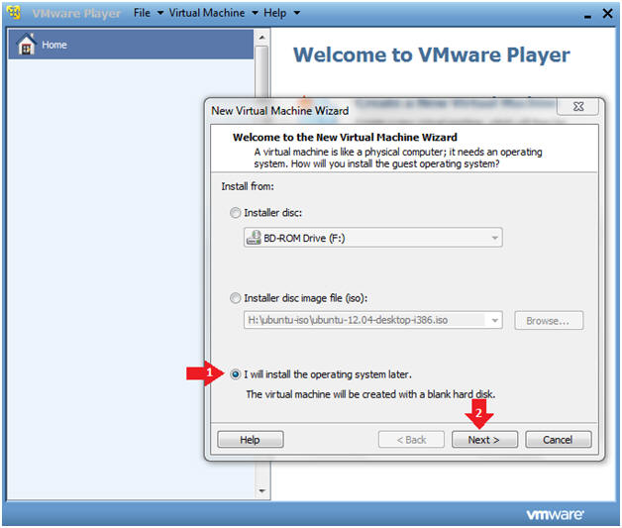Click the library scrollbar down arrow
622x528 pixels.
click(x=261, y=491)
